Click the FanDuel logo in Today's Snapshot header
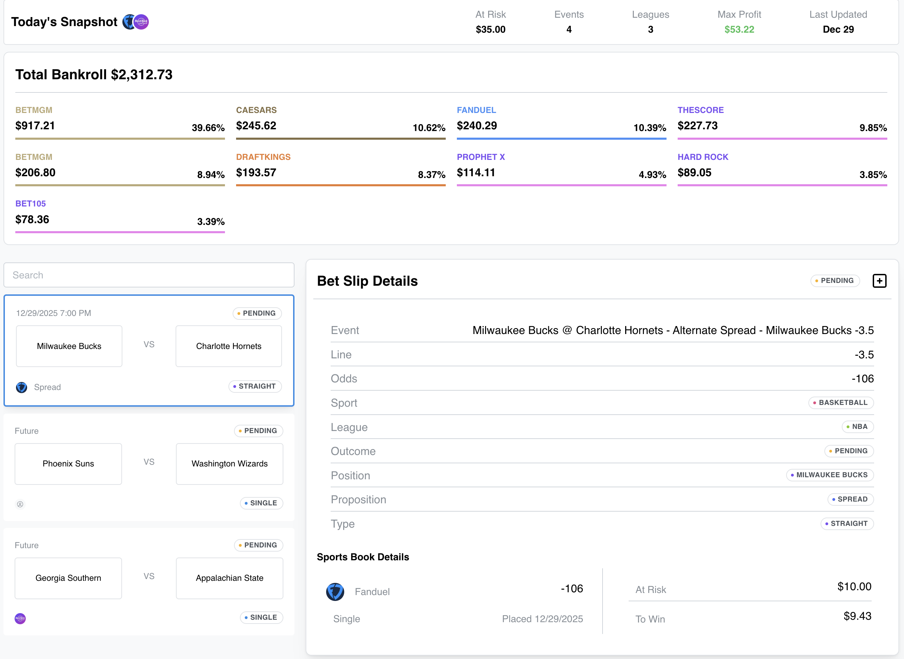Image resolution: width=904 pixels, height=659 pixels. pyautogui.click(x=128, y=22)
